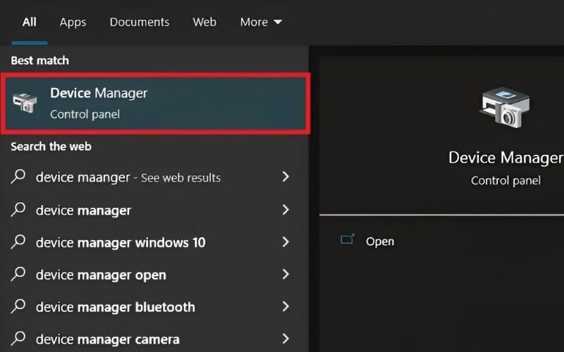Click the Open action in the preview pane
This screenshot has width=564, height=352.
[380, 241]
